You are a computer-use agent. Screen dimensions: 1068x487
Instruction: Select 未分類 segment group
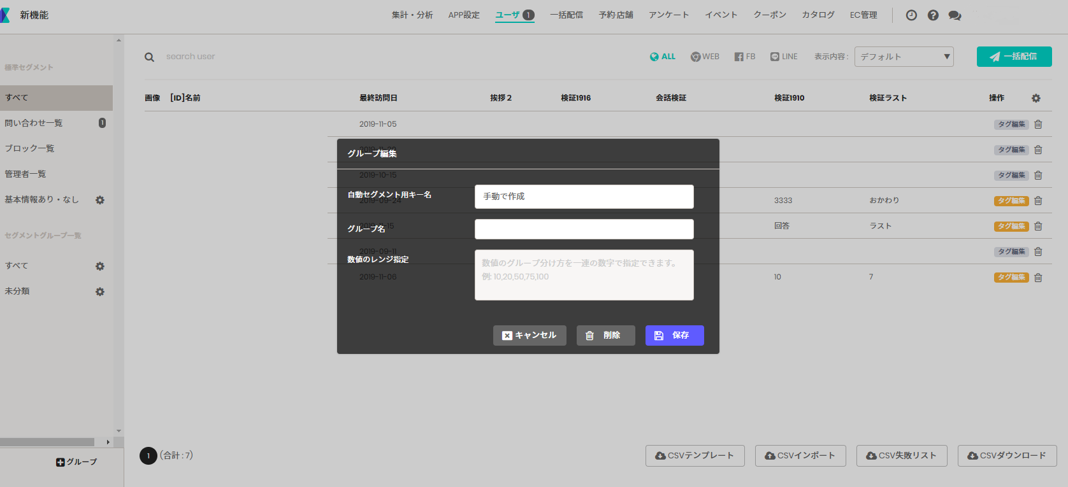[x=17, y=292]
